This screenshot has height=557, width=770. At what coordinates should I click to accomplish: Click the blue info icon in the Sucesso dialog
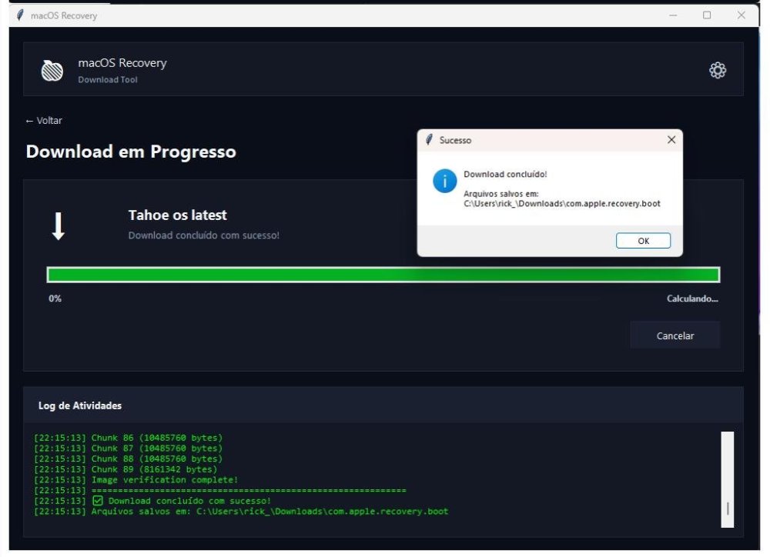444,181
